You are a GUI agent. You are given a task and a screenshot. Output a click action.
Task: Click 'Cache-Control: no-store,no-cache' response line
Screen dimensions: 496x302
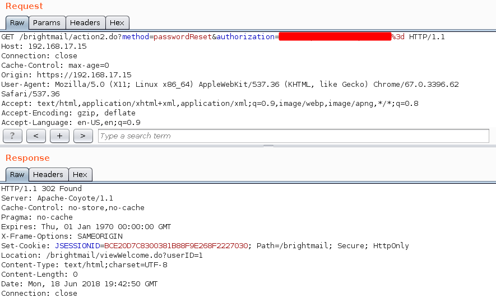pyautogui.click(x=73, y=207)
